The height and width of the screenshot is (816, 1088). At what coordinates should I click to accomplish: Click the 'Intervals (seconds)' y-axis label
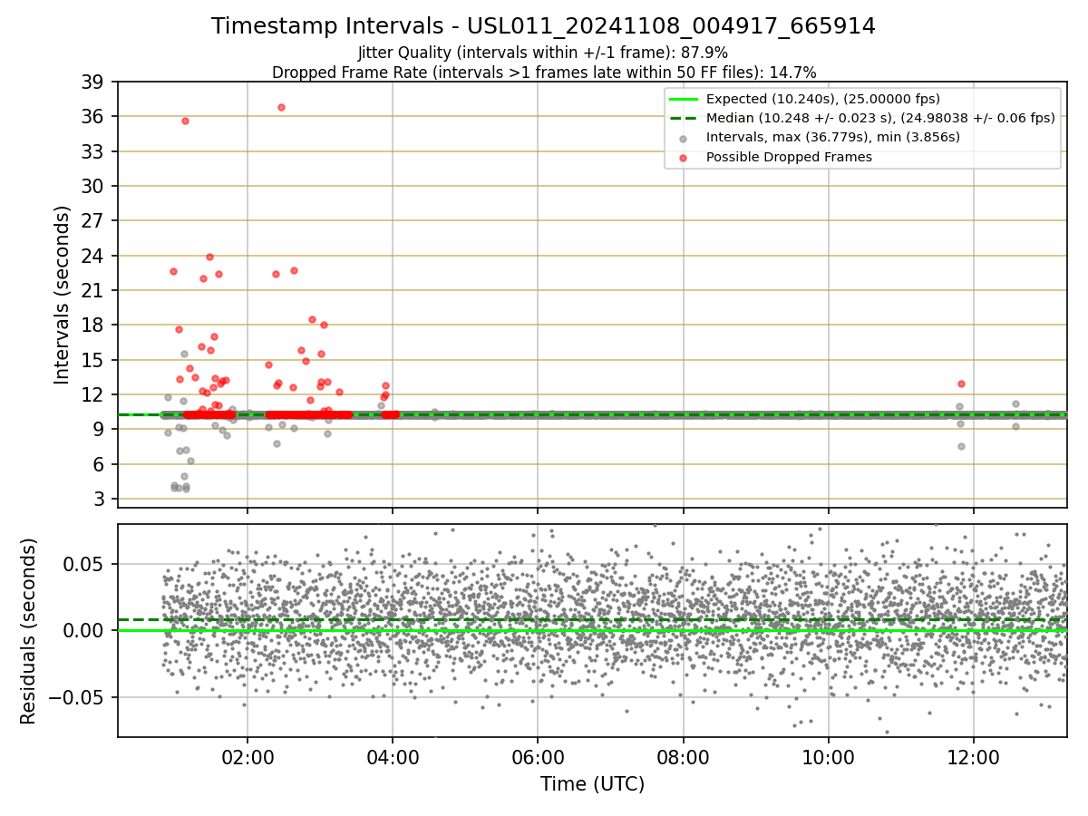pyautogui.click(x=62, y=294)
